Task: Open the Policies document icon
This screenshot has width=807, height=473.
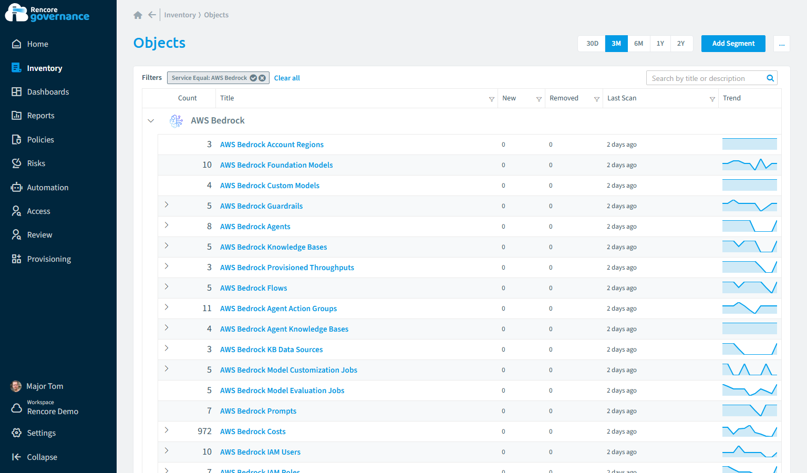Action: click(x=17, y=139)
